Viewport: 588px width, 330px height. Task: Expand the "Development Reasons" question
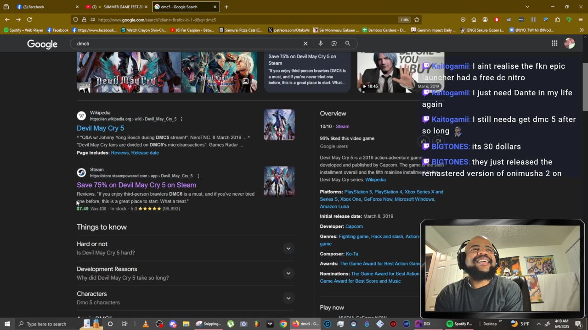tap(288, 273)
